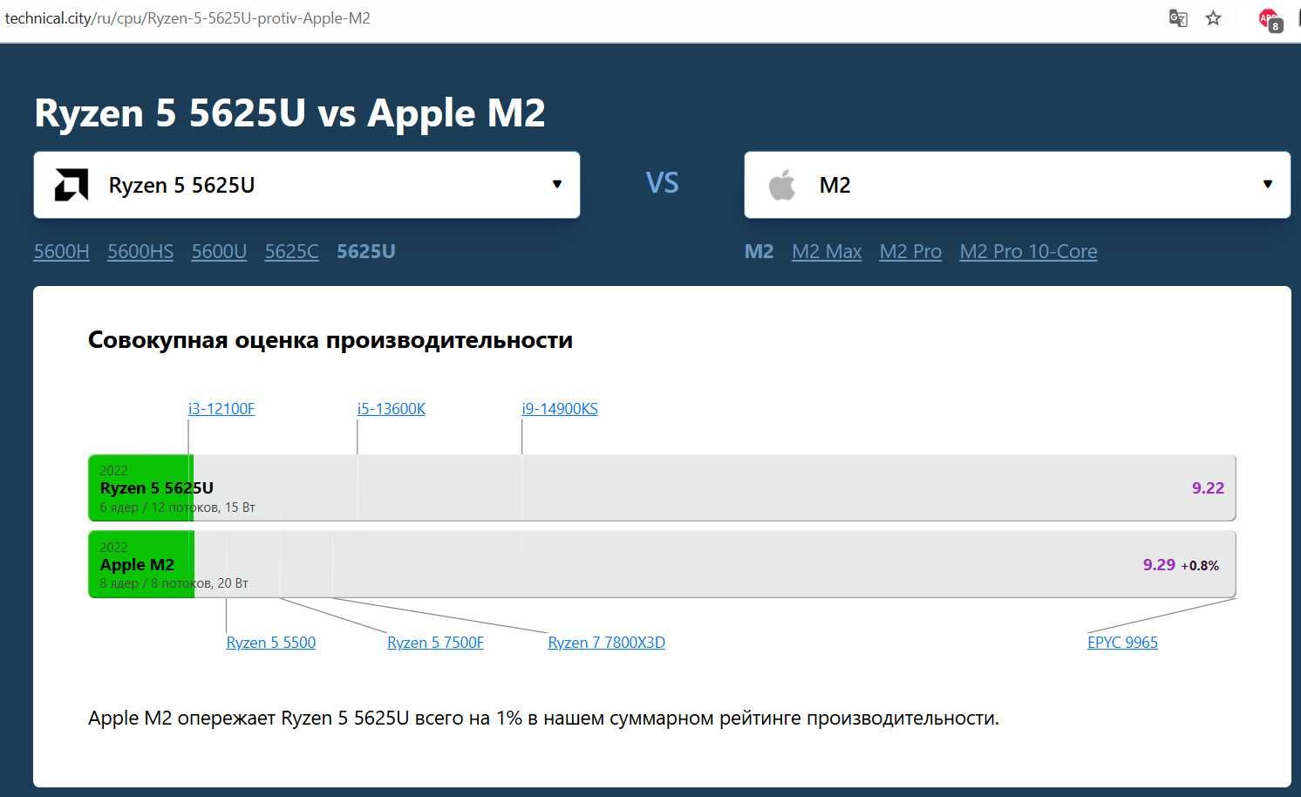This screenshot has height=797, width=1301.
Task: Click the '6 ядер / 12 потоков, 15 Вт' text
Action: click(177, 507)
